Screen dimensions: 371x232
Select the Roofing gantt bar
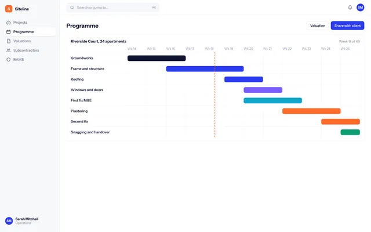pos(243,79)
